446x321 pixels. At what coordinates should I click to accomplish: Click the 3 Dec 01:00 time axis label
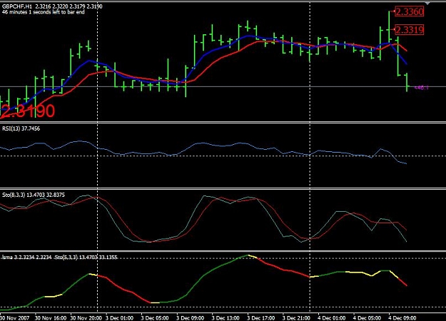tap(119, 318)
